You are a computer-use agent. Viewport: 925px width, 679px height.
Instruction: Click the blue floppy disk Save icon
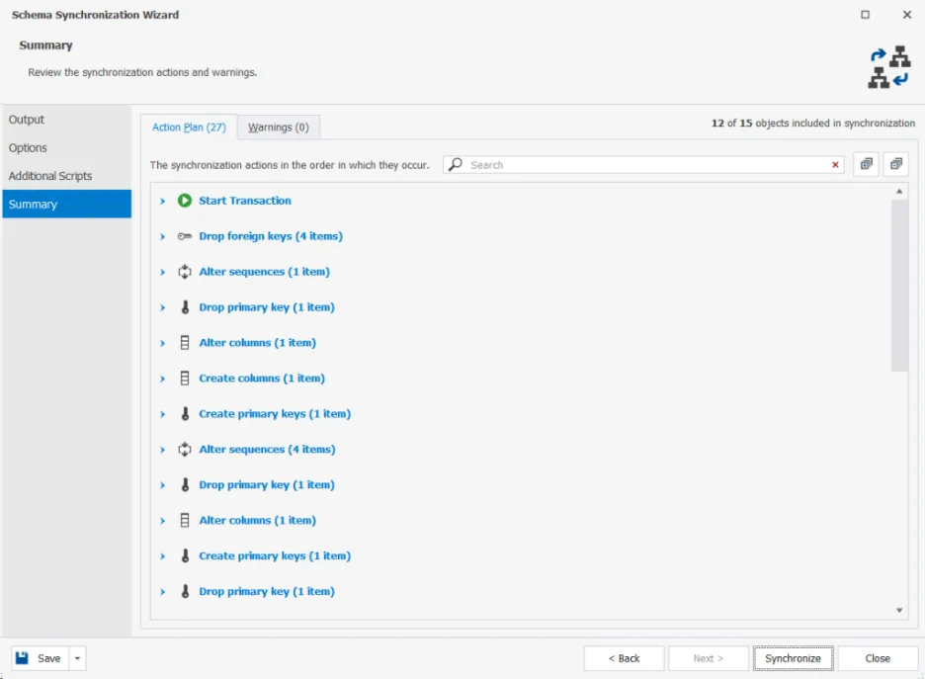pyautogui.click(x=22, y=658)
